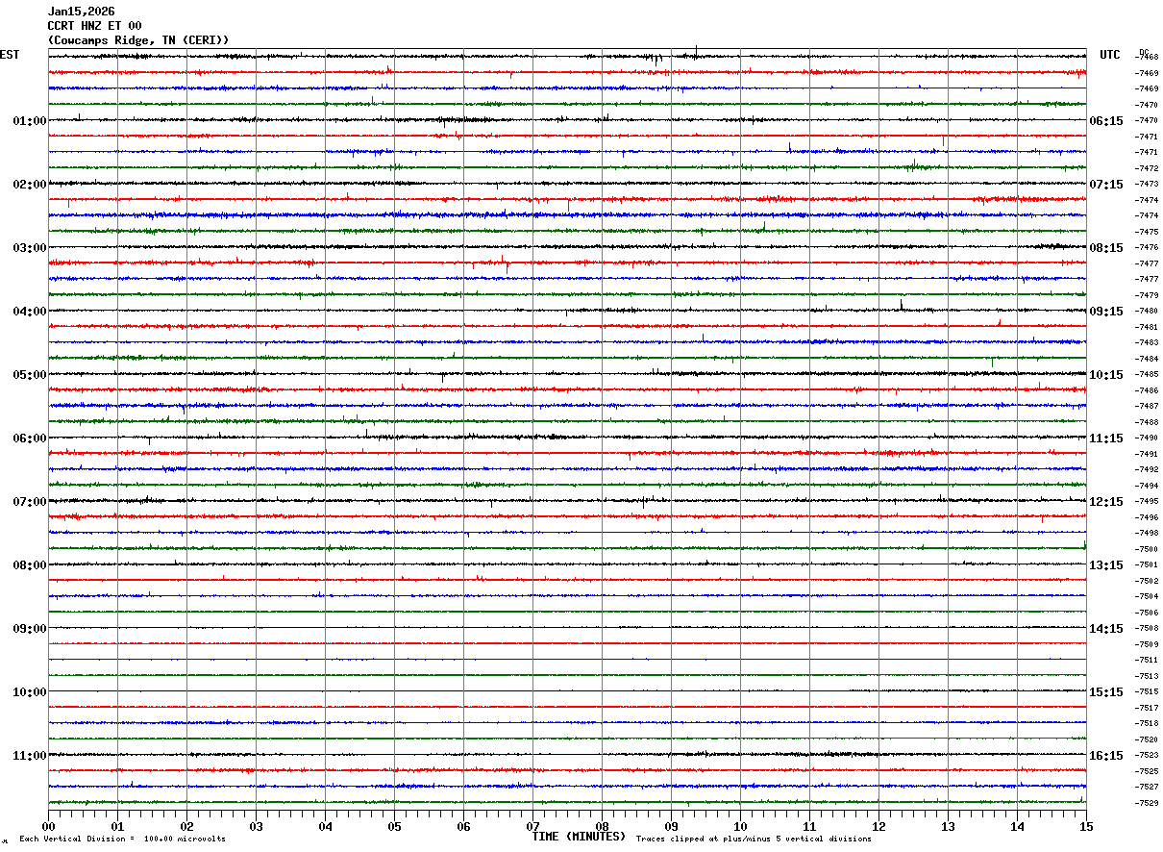This screenshot has height=852, width=1163.
Task: Click the "UTC" time zone label
Action: click(1110, 55)
